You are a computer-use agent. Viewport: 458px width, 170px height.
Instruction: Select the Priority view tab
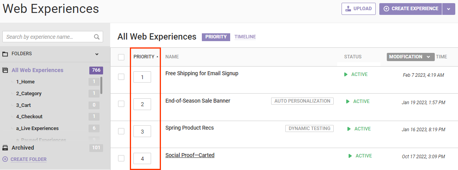pyautogui.click(x=216, y=37)
